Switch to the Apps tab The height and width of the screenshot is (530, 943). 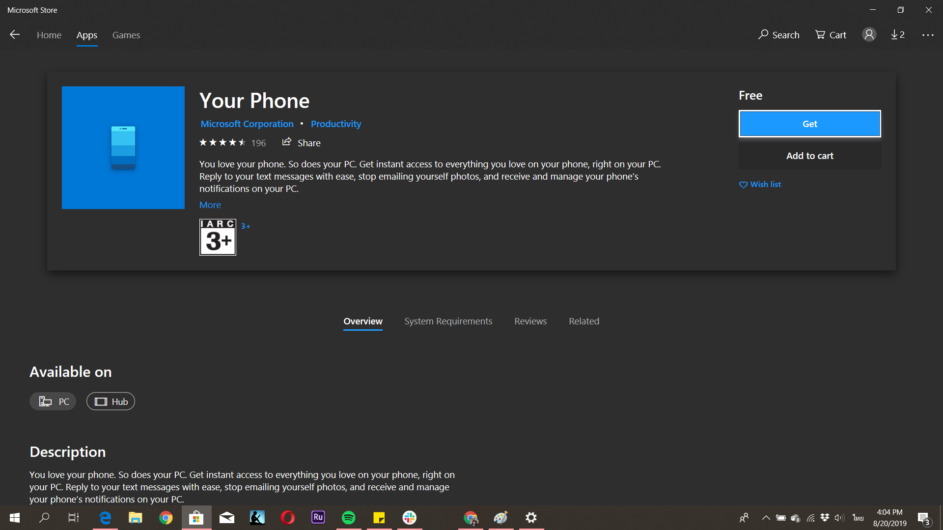[x=87, y=35]
